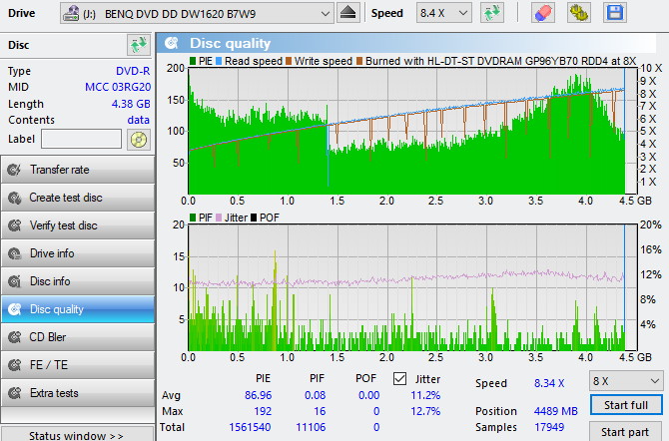669x441 pixels.
Task: Open the FE / TE test
Action: [x=78, y=365]
